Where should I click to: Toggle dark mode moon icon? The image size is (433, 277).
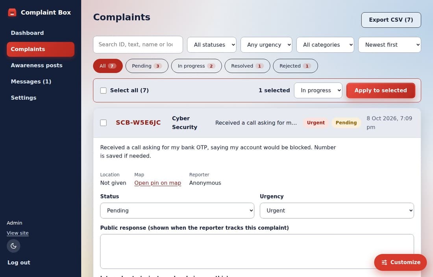coord(13,246)
